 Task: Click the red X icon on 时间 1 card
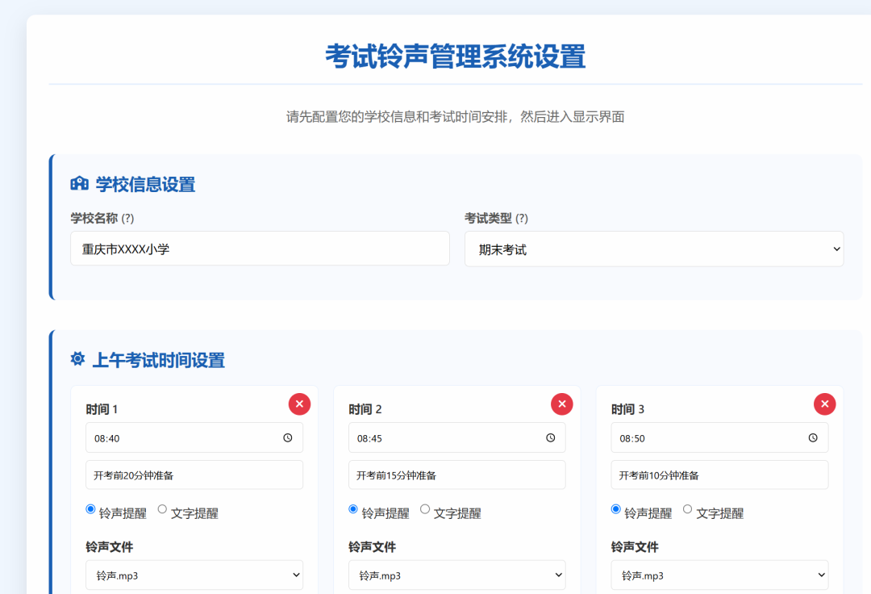(x=299, y=404)
